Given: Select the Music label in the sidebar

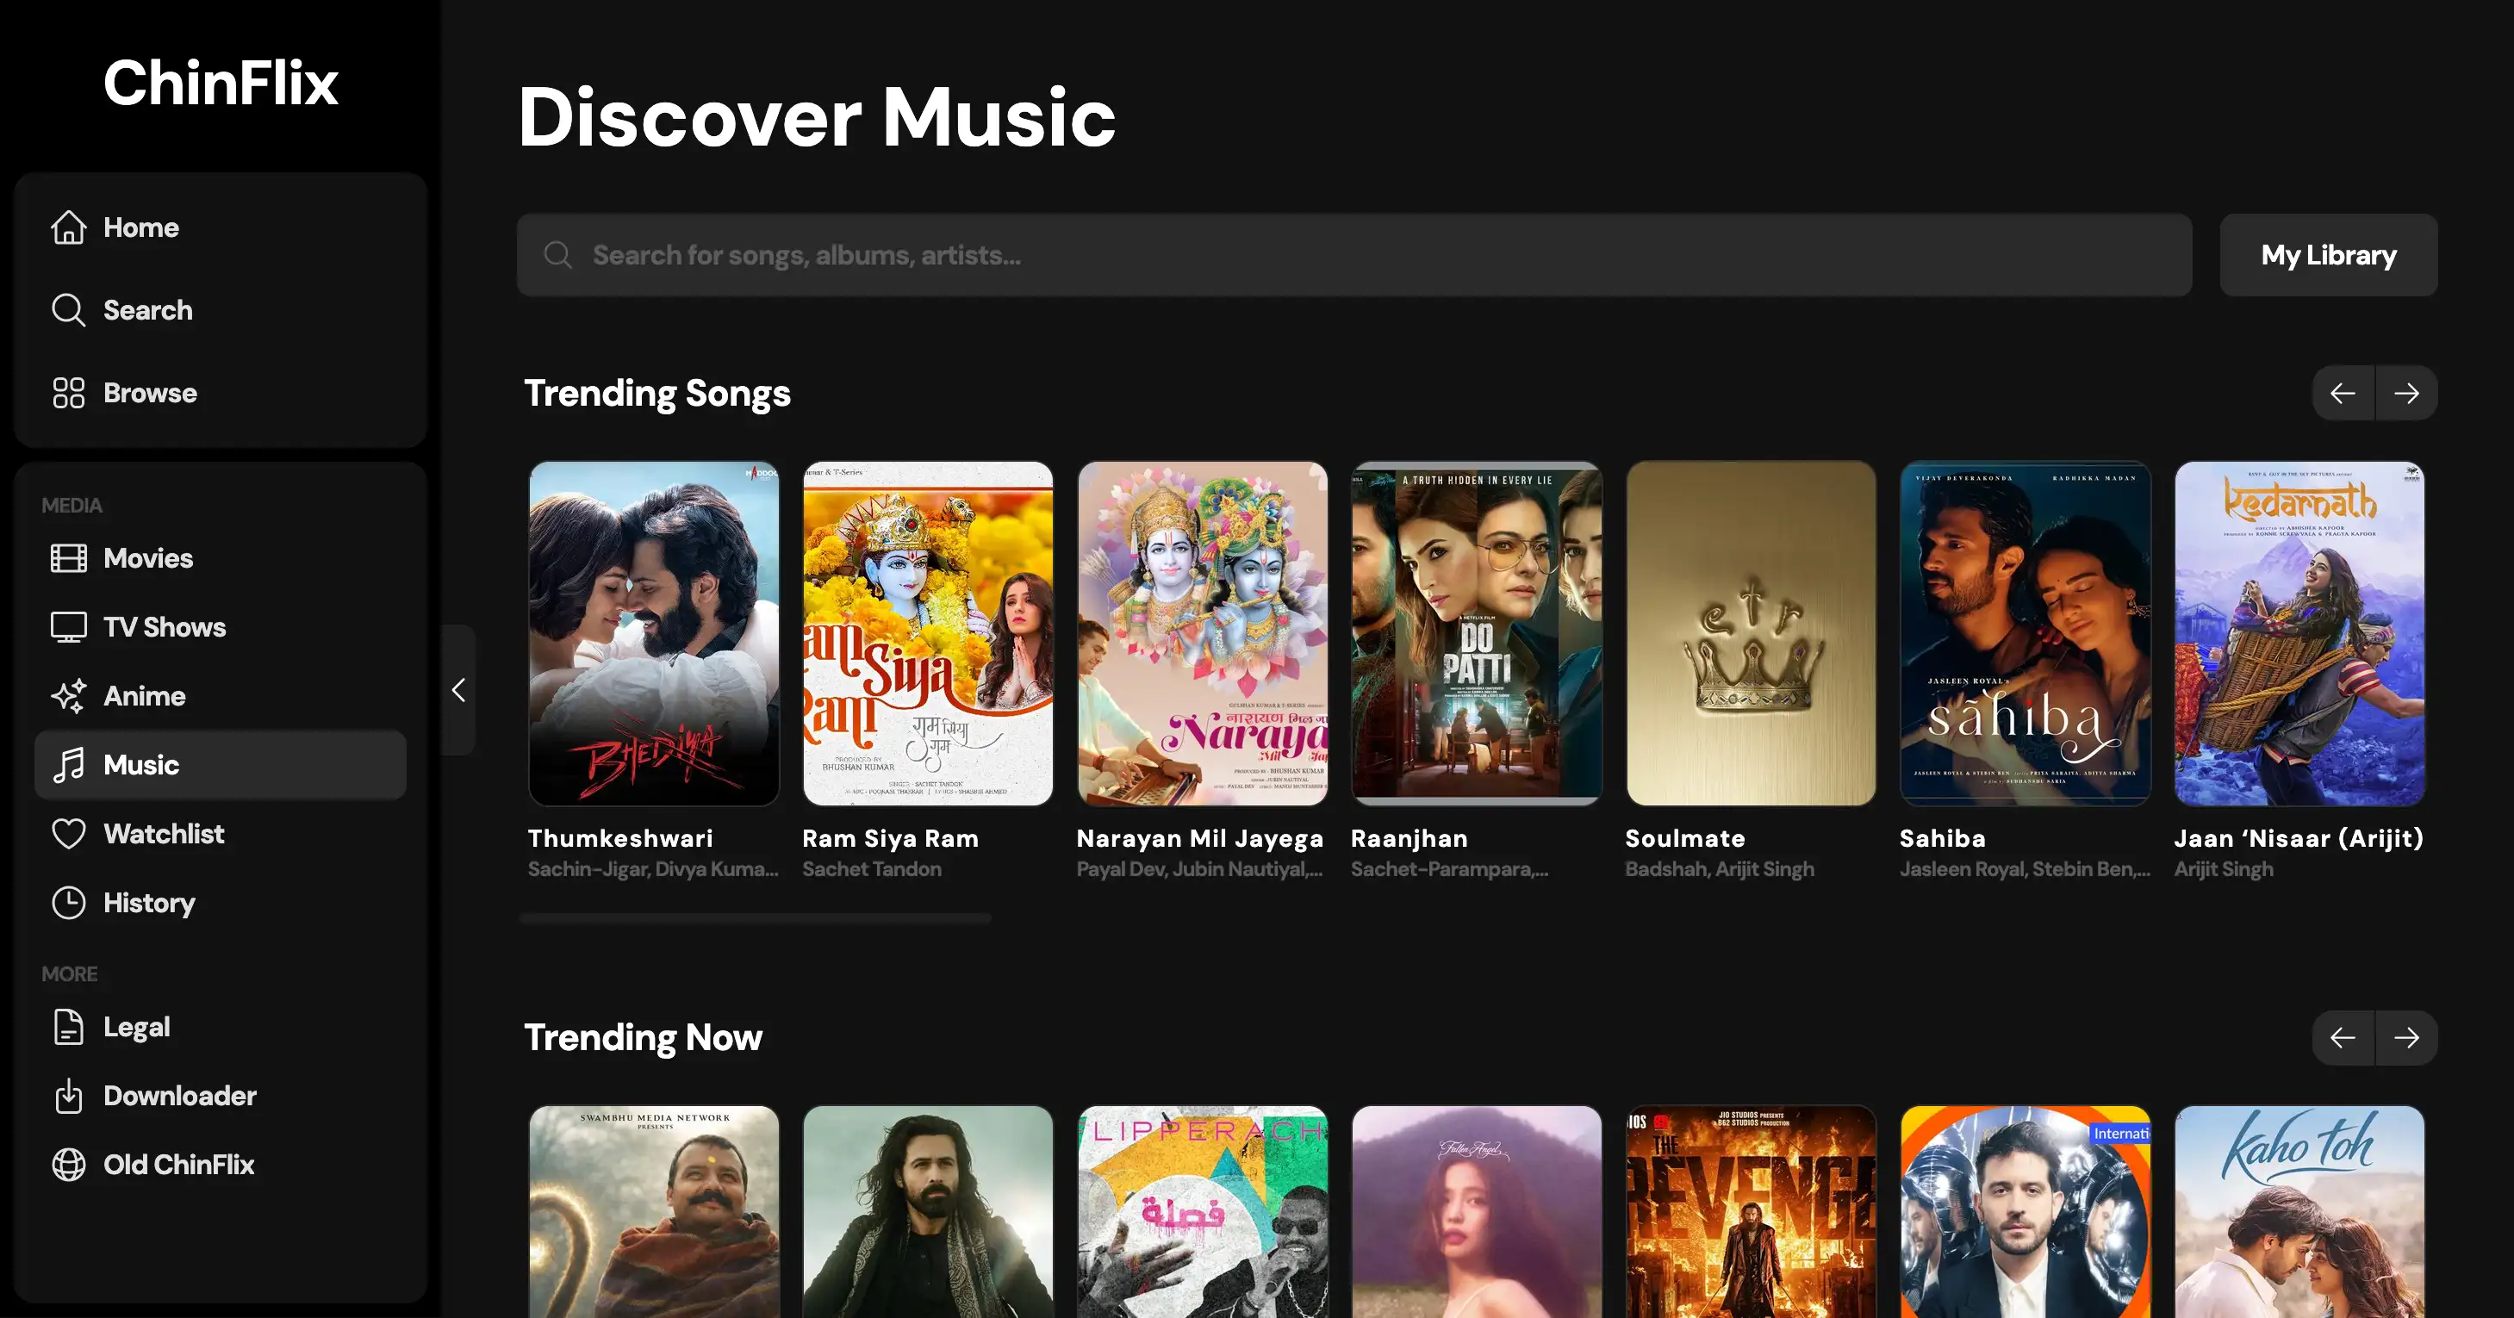Looking at the screenshot, I should click(141, 765).
